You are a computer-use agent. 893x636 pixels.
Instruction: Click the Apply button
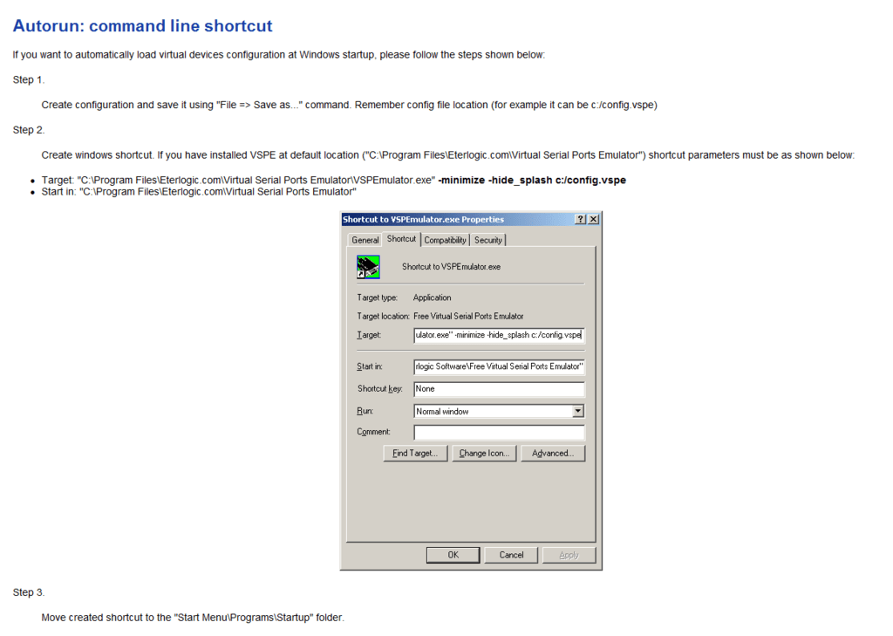569,554
